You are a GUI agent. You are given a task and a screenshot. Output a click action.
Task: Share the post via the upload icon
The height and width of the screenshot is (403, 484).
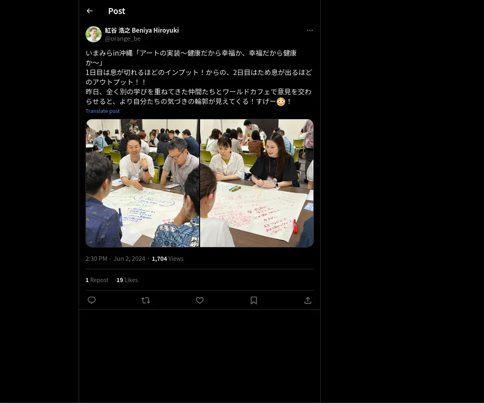click(x=308, y=300)
